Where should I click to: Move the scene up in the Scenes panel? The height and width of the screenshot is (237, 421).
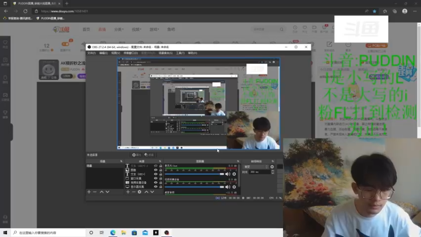tap(102, 192)
